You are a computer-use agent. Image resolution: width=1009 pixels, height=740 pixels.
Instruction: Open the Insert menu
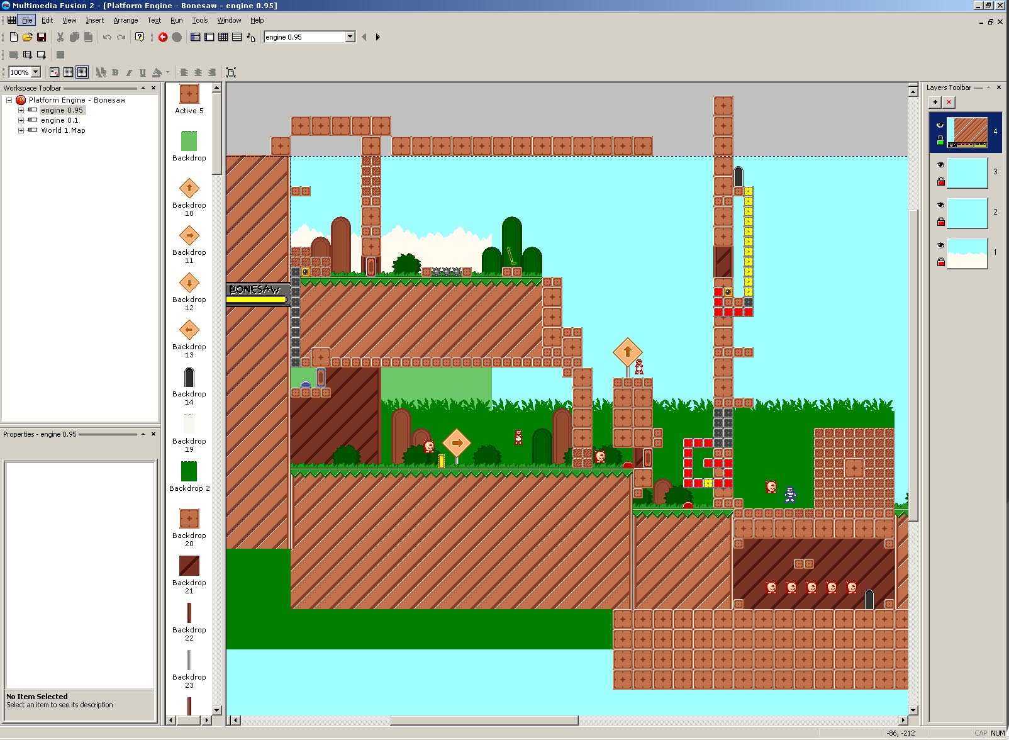point(95,20)
